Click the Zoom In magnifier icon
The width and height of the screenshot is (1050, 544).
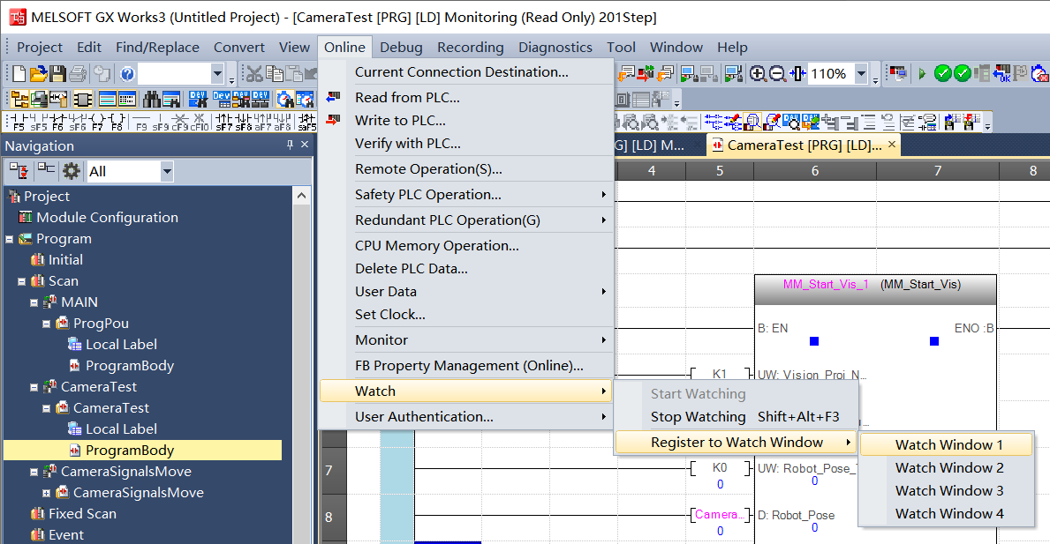(758, 74)
